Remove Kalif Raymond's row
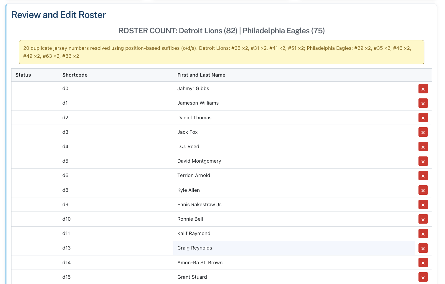This screenshot has height=284, width=445. [x=423, y=234]
